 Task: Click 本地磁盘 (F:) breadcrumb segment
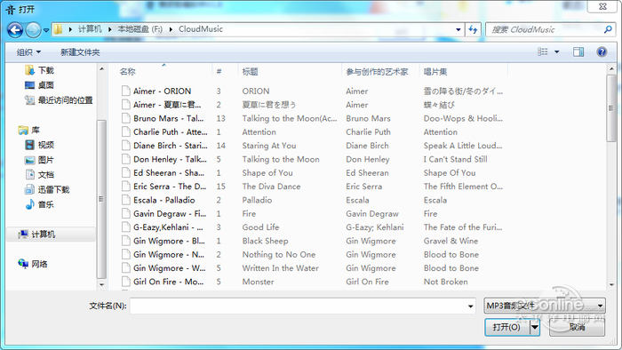pos(140,29)
